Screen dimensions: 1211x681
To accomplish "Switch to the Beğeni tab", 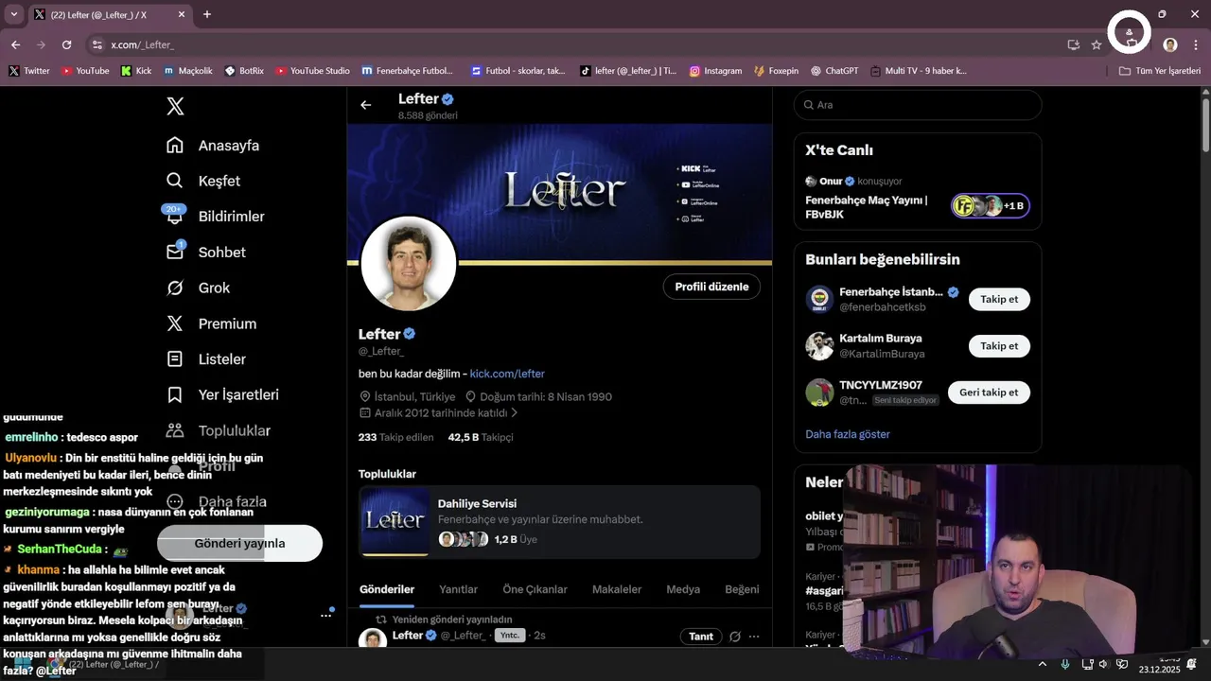I will (x=742, y=589).
